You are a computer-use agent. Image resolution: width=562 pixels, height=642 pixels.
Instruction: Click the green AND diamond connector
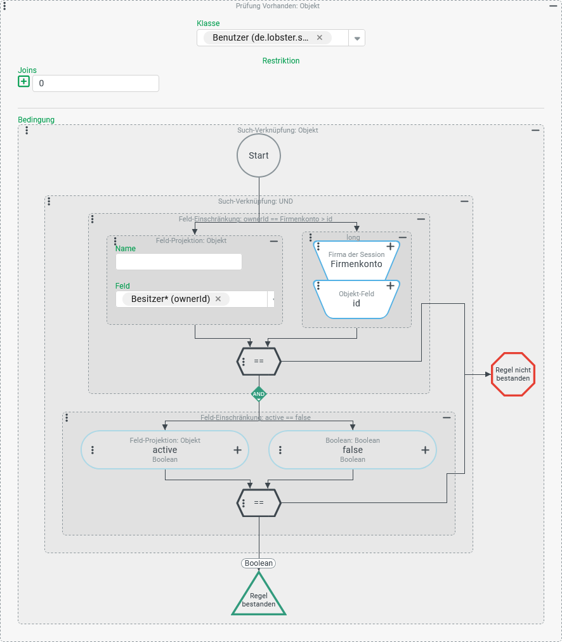point(259,394)
